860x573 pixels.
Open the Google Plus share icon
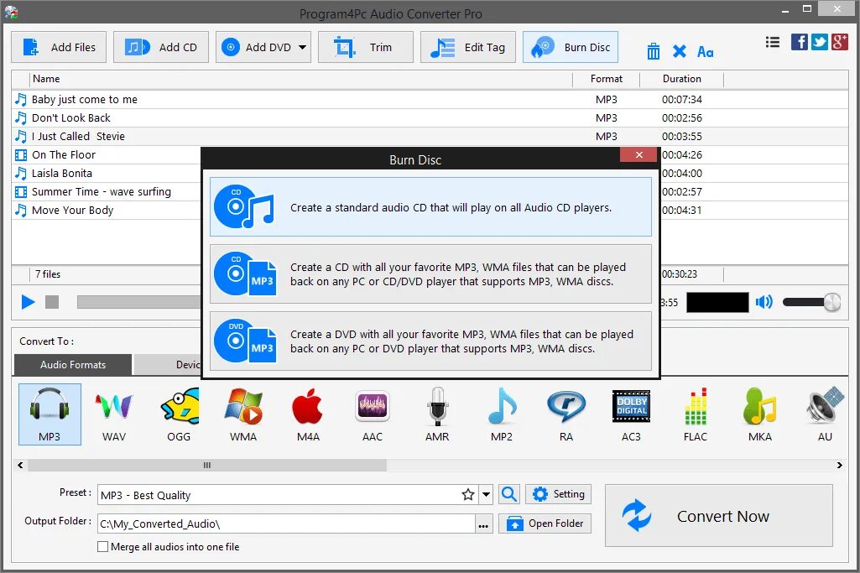click(840, 42)
